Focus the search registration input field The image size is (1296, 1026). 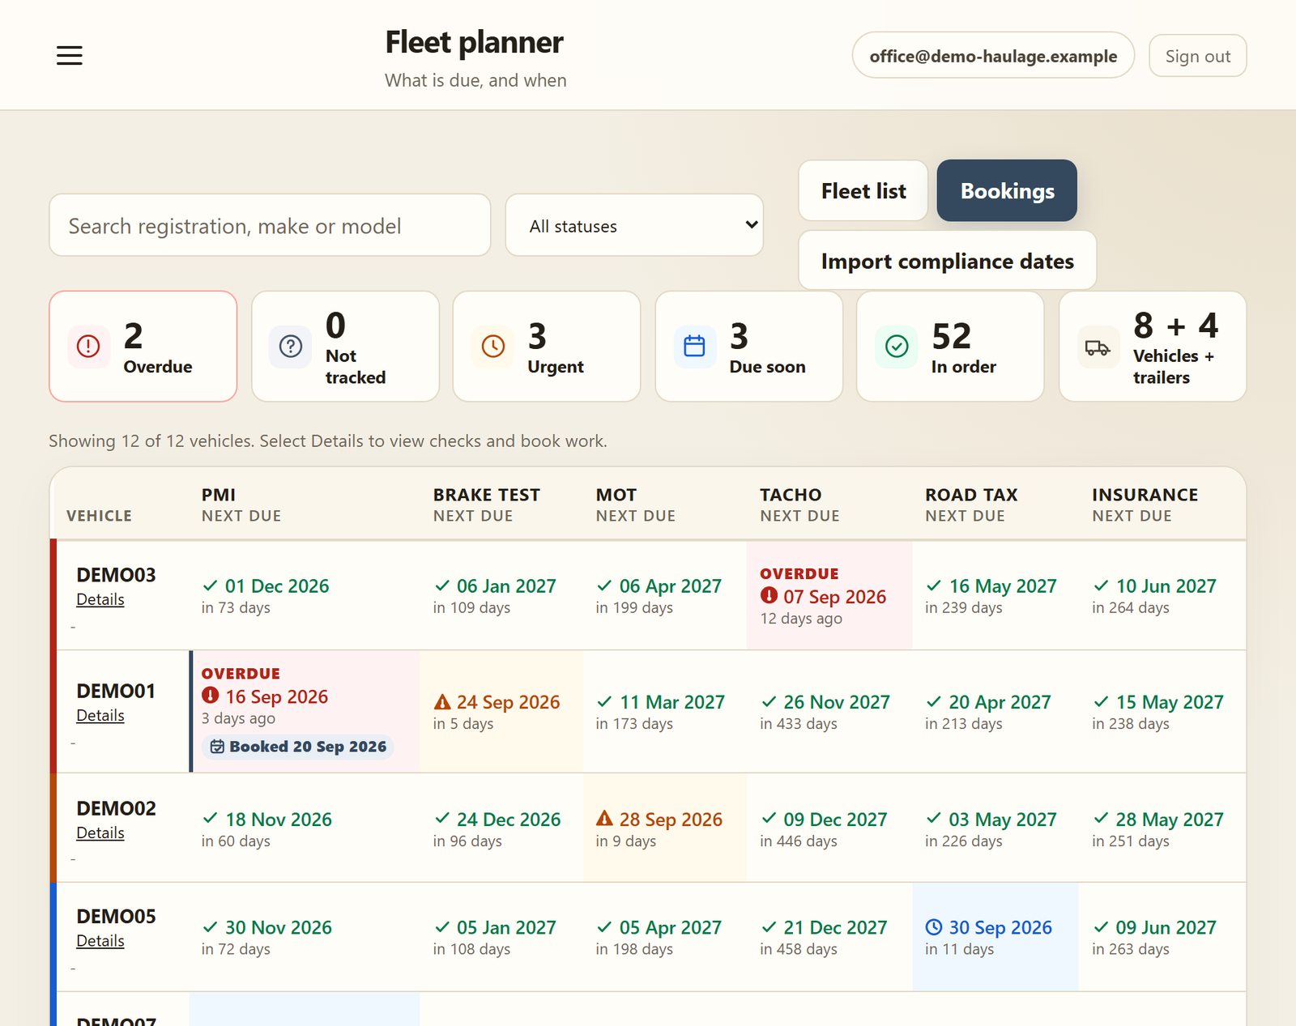click(x=270, y=225)
